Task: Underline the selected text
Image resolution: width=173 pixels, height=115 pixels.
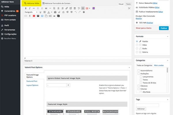Action: pyautogui.click(x=40, y=12)
